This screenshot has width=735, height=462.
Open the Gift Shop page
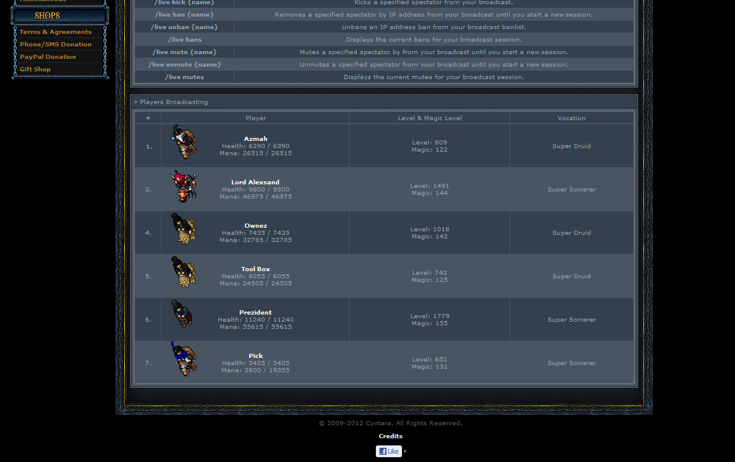point(35,70)
